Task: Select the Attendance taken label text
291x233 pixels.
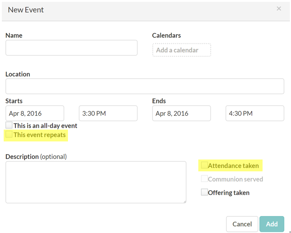Action: point(233,166)
